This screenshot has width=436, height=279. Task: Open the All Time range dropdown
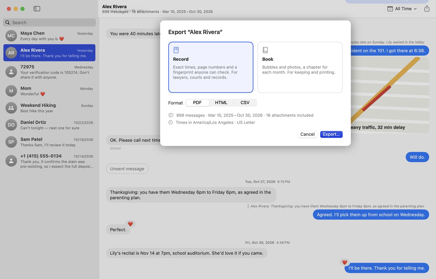pos(401,9)
